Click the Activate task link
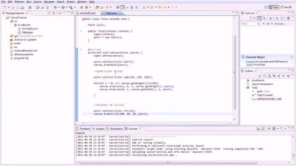 tap(279, 24)
